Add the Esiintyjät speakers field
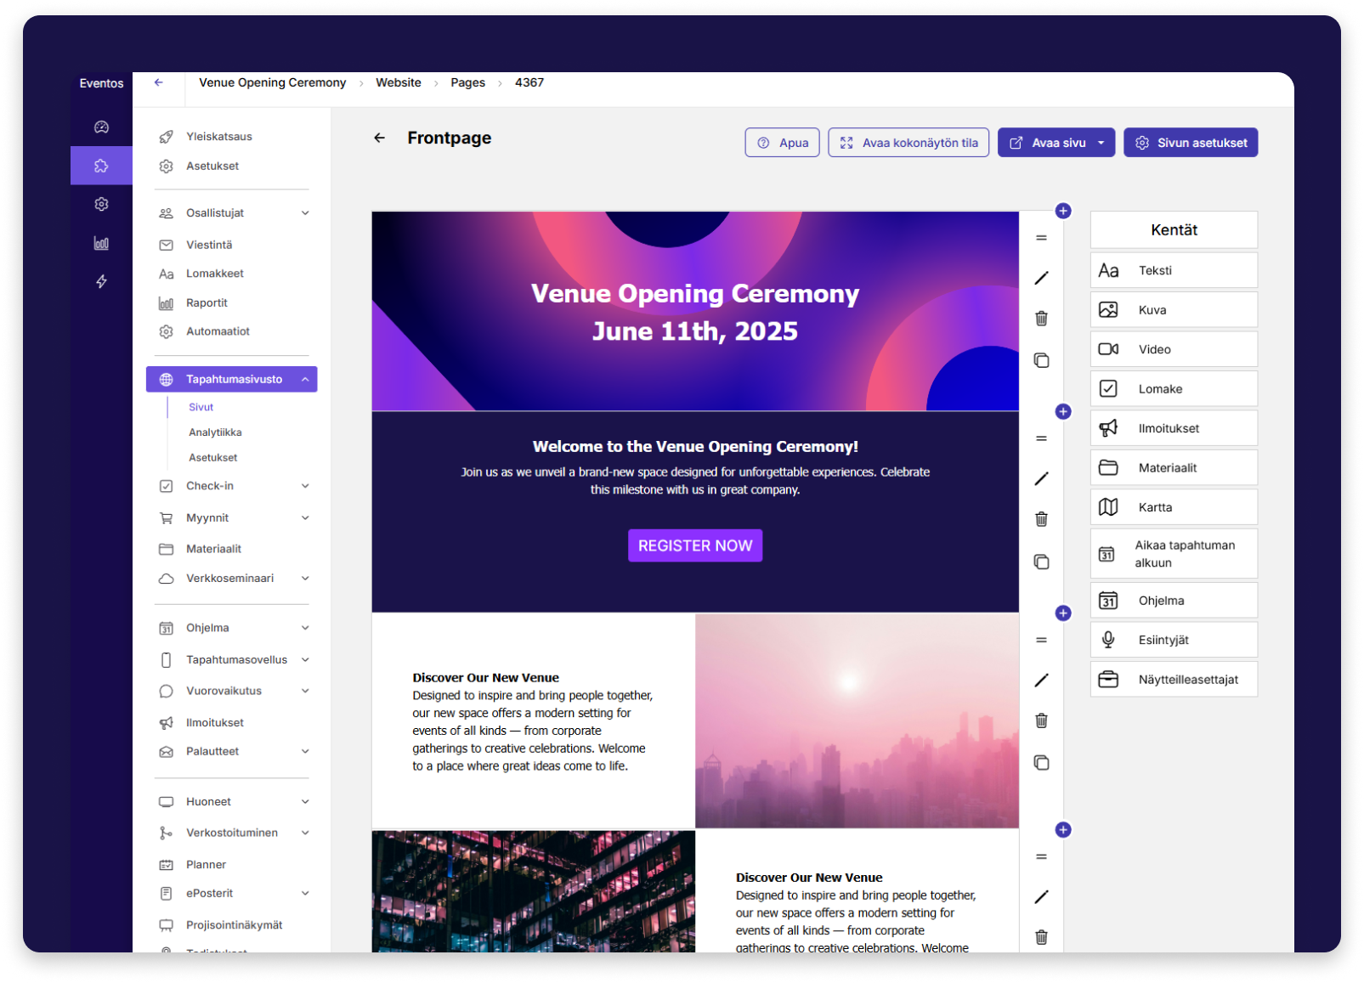 pyautogui.click(x=1173, y=640)
